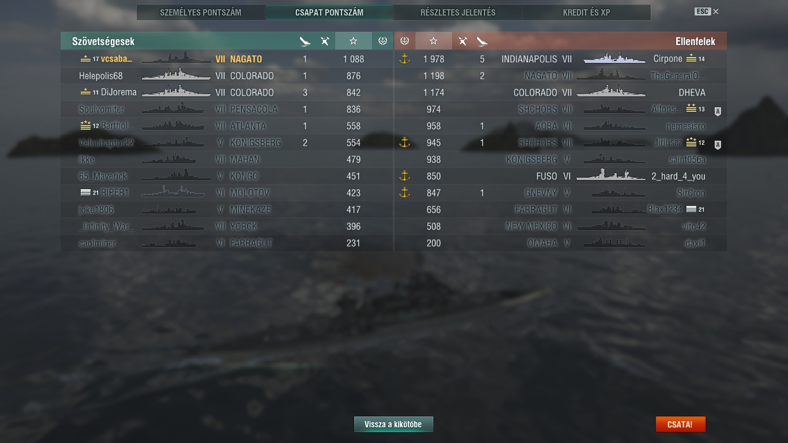Screen dimensions: 788x443
Task: Click the Helepolis68 player name
Action: click(101, 76)
